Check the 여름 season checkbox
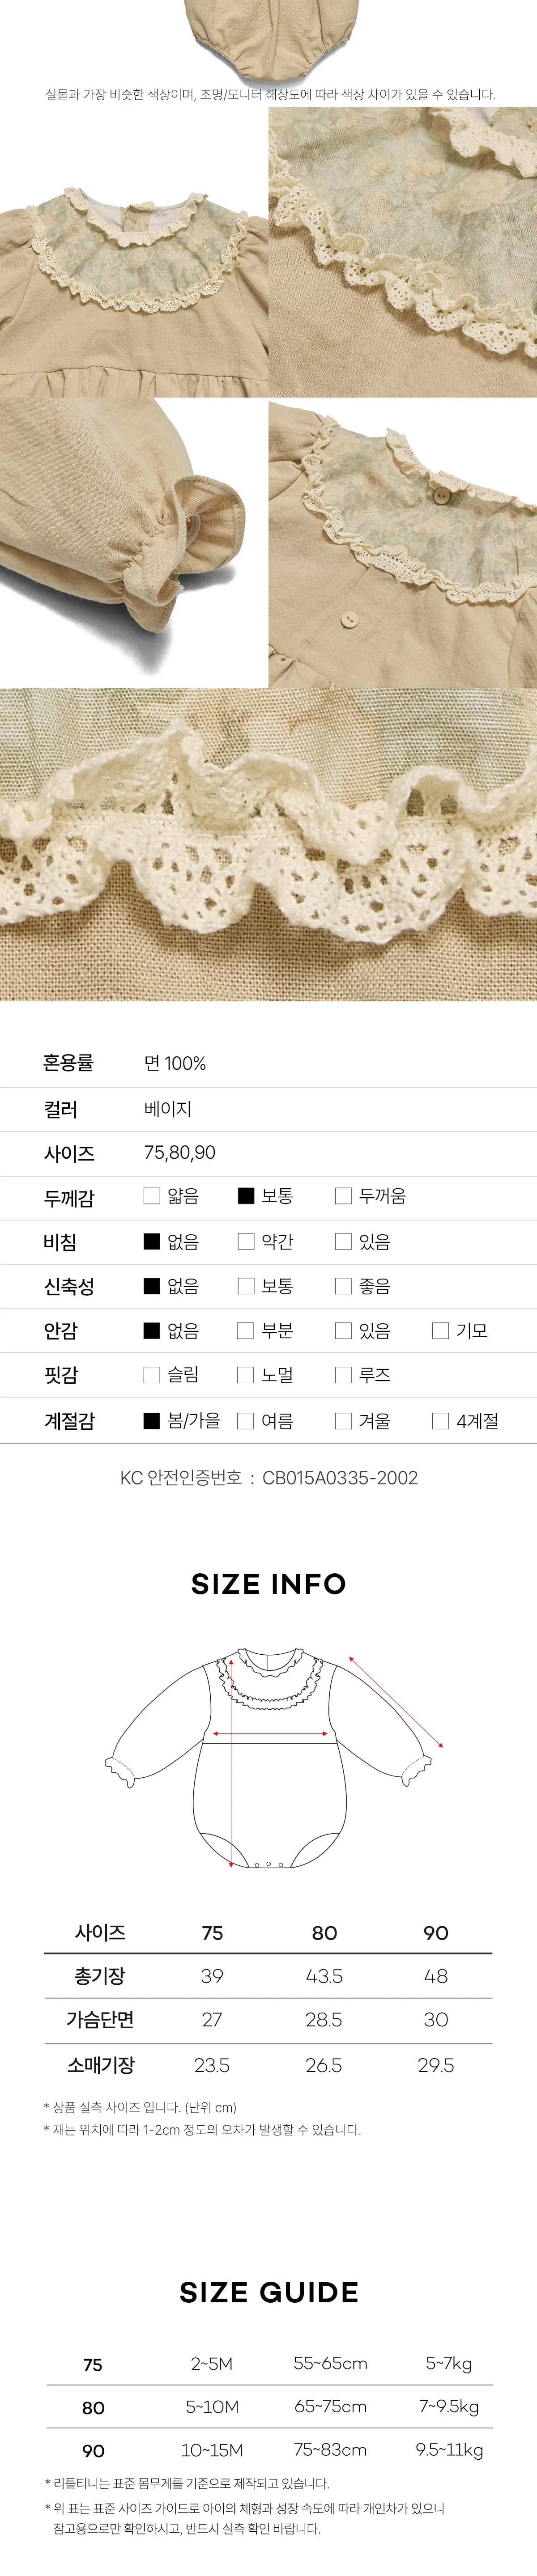This screenshot has height=2576, width=537. pos(246,1420)
